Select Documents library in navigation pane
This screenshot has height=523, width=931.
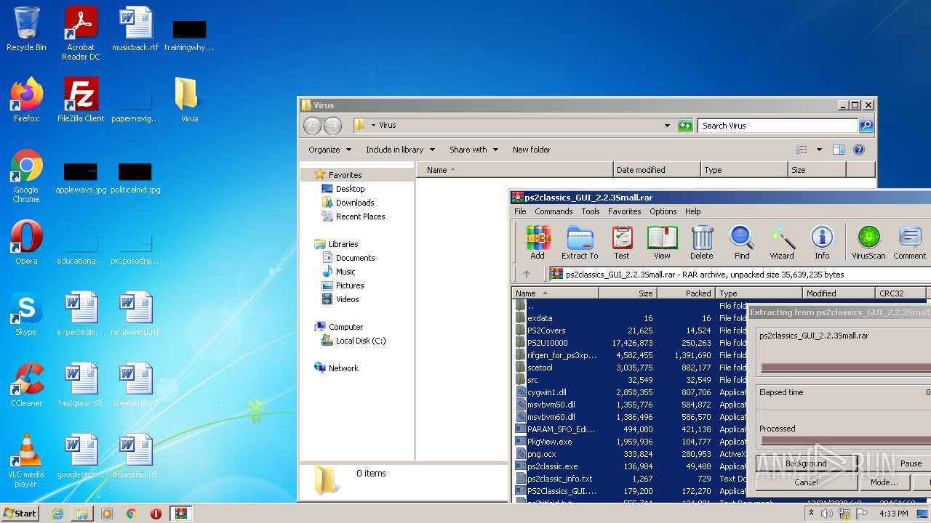355,258
